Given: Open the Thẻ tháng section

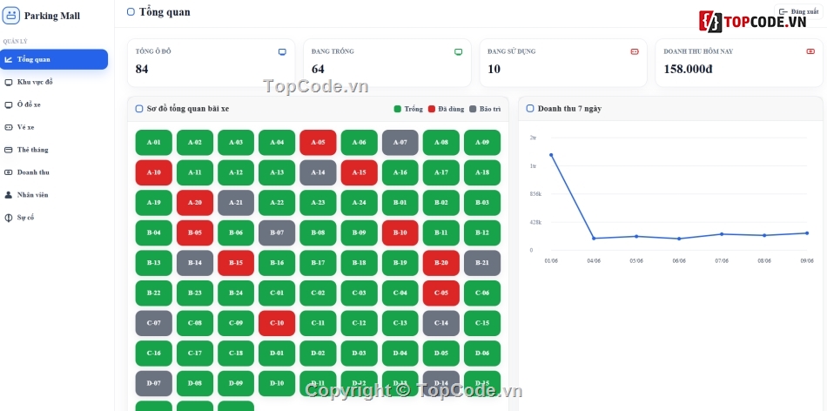Looking at the screenshot, I should pos(54,150).
